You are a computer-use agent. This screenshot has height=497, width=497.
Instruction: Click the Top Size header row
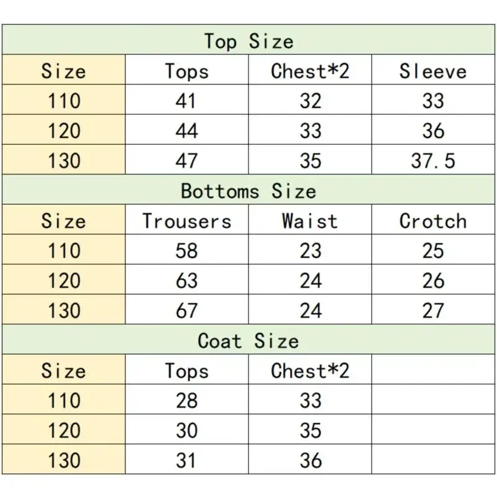pos(248,41)
